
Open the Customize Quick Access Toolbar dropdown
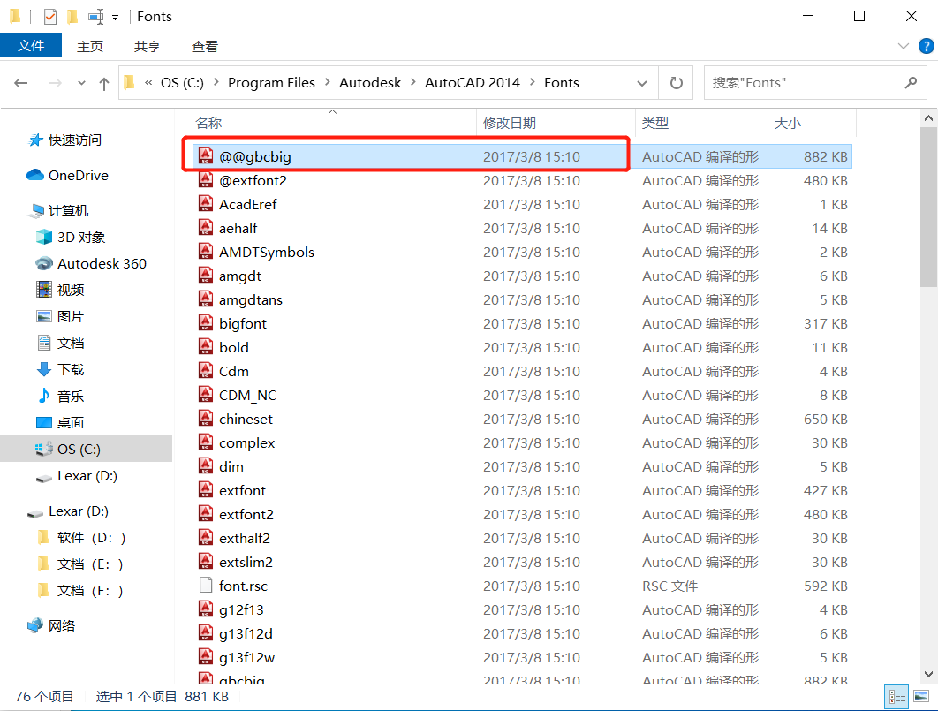115,18
